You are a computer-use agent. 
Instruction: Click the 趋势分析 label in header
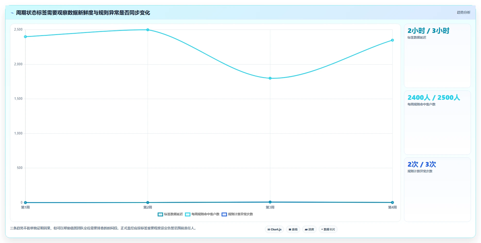click(x=463, y=12)
